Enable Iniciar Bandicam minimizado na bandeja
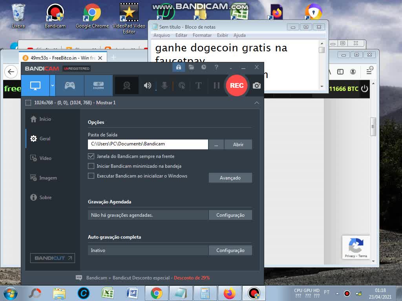 (x=91, y=166)
